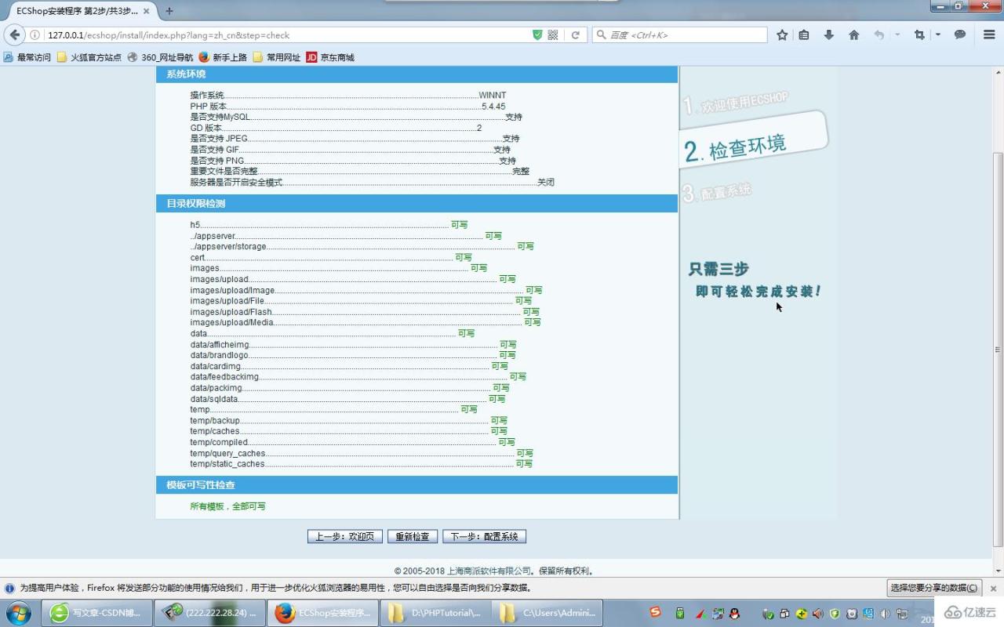Open the 上海商派软件有限公司 link
Image resolution: width=1004 pixels, height=627 pixels.
point(490,571)
